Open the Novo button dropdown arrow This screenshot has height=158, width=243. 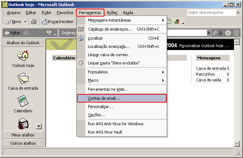click(x=25, y=22)
